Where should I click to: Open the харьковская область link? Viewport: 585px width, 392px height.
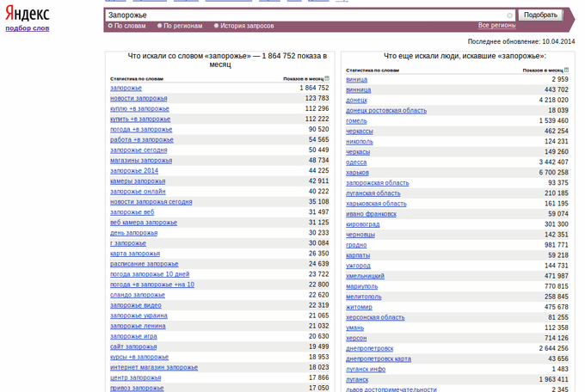tap(376, 204)
